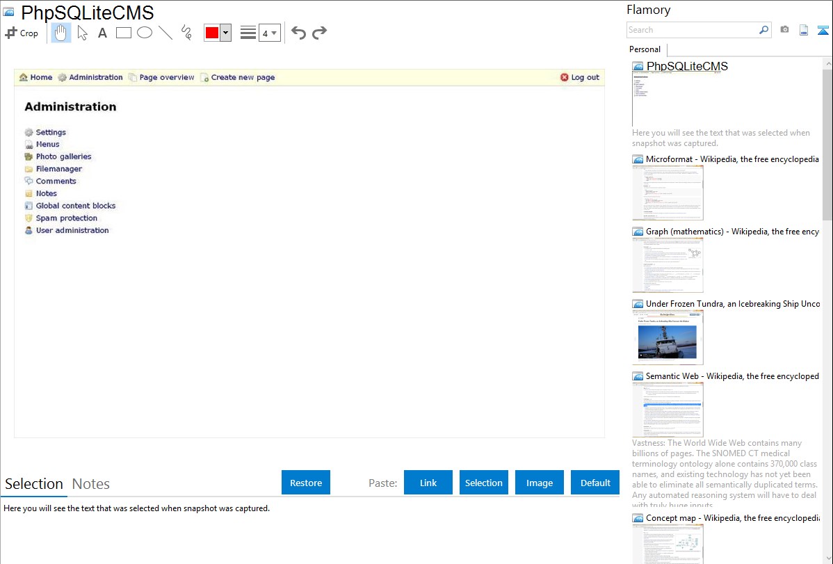Screen dimensions: 833x564
Task: Click the Log out link
Action: (585, 77)
